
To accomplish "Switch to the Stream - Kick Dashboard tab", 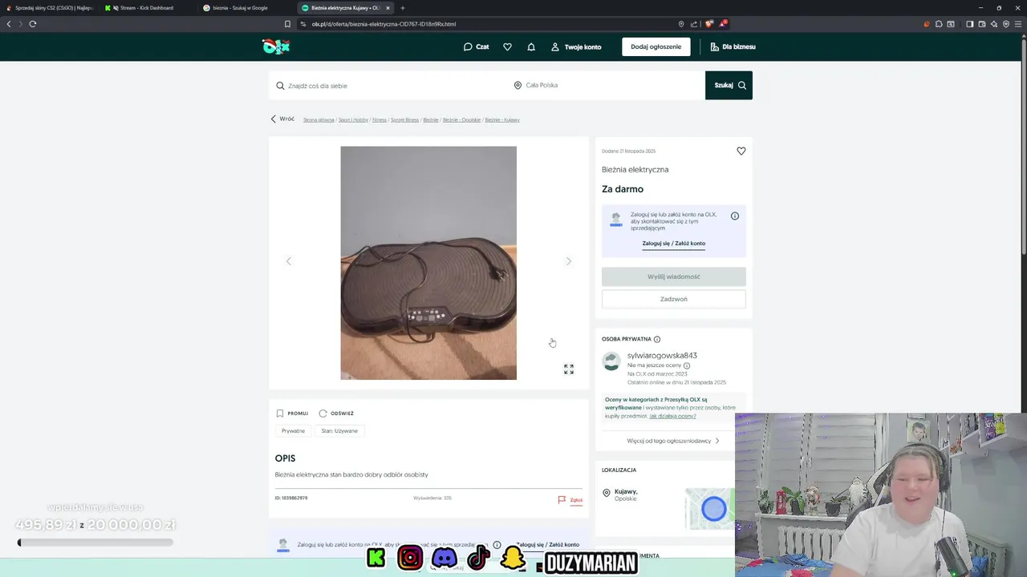I will point(147,8).
